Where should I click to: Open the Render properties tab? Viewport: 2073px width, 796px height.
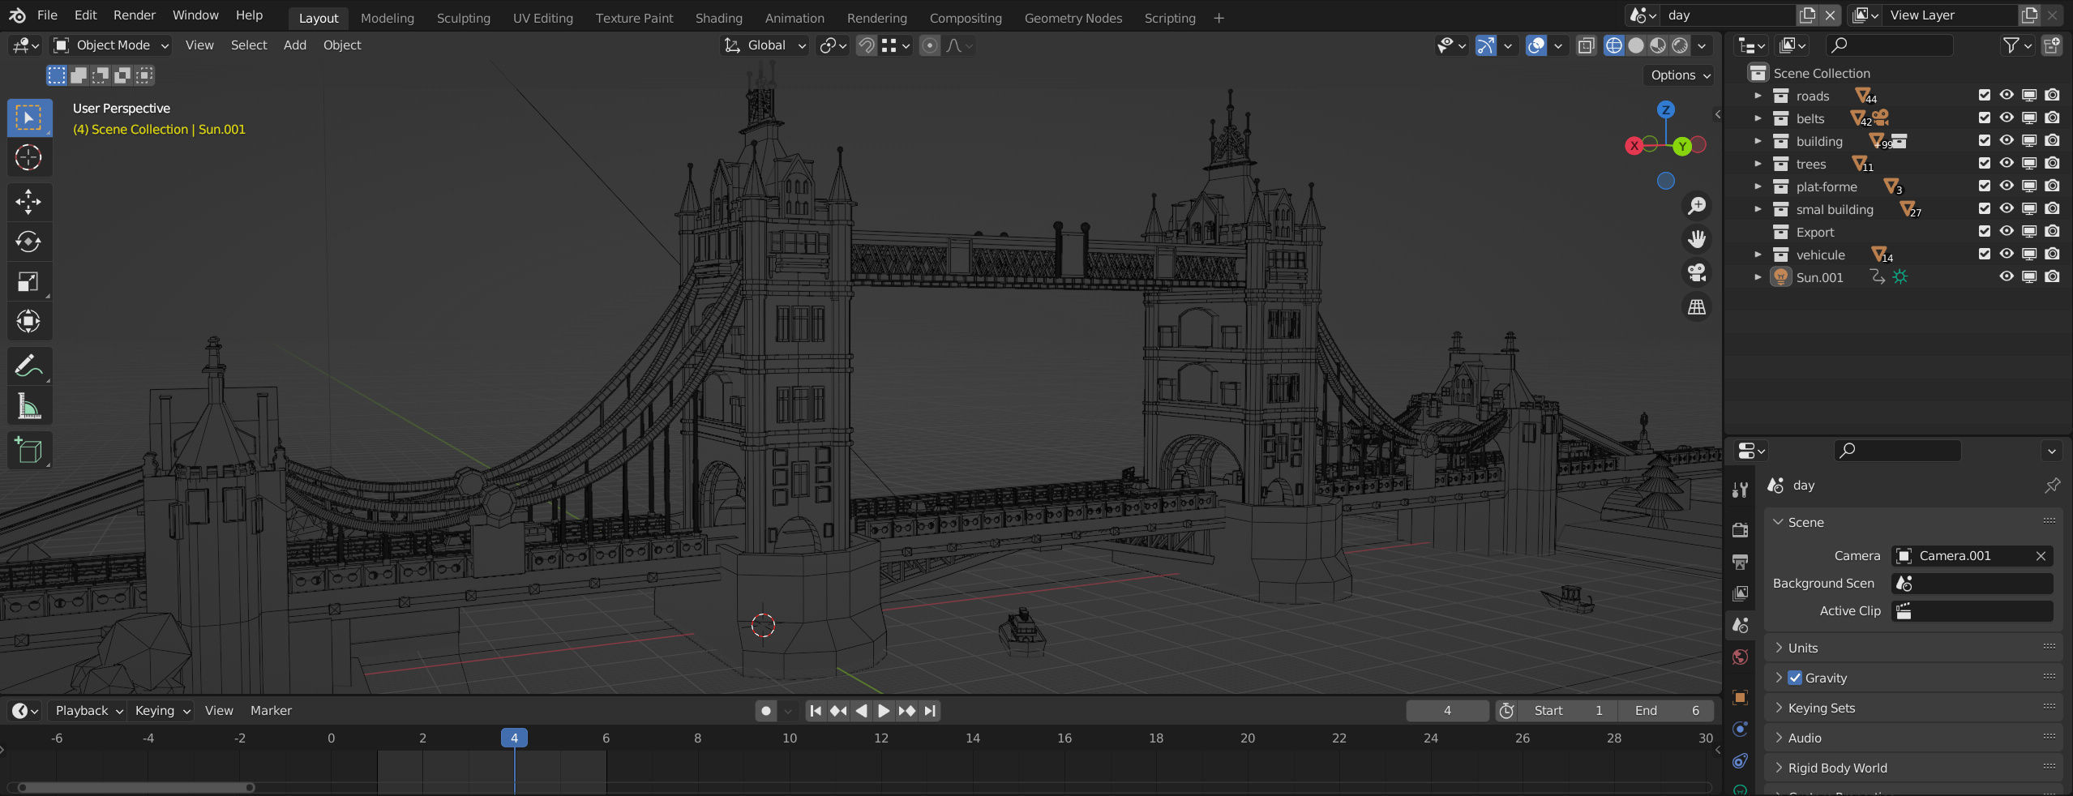coord(1740,530)
